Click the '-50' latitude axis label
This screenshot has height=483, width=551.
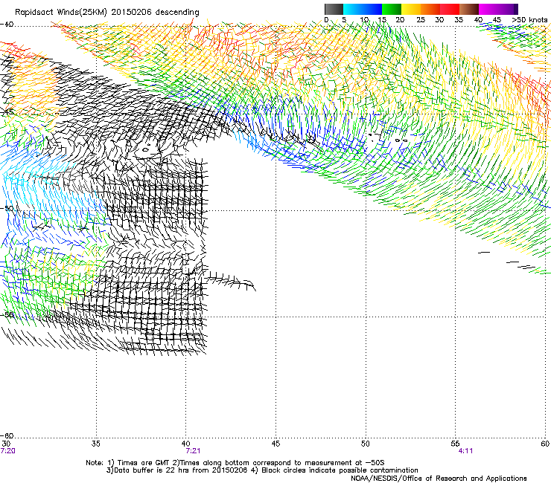coord(7,208)
